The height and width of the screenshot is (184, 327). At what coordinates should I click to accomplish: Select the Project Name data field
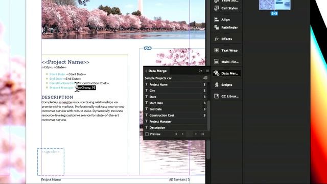[x=175, y=84]
